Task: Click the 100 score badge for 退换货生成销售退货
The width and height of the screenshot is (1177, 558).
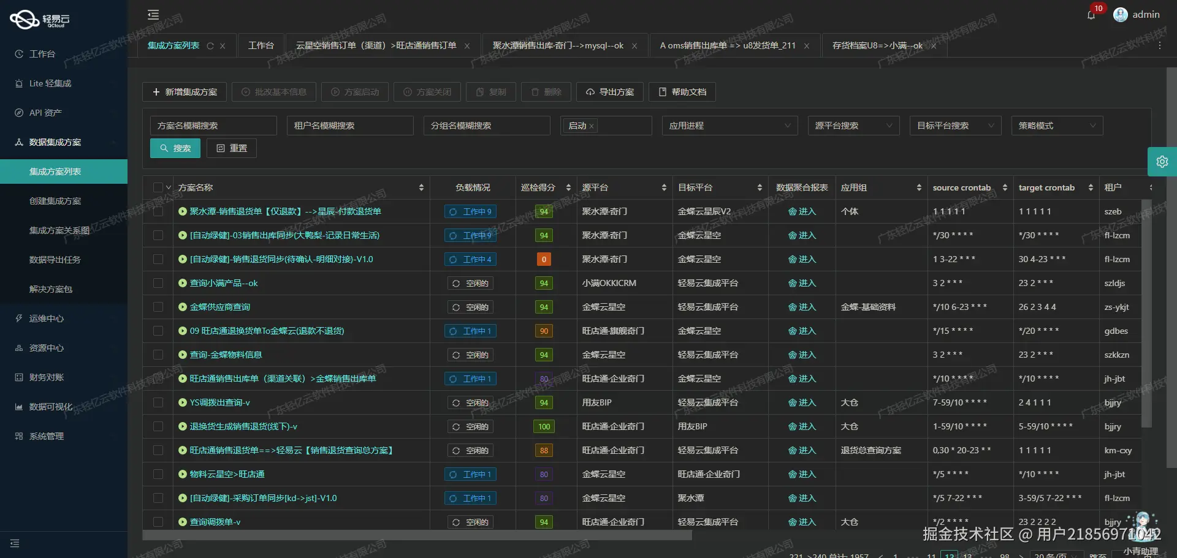Action: [544, 426]
